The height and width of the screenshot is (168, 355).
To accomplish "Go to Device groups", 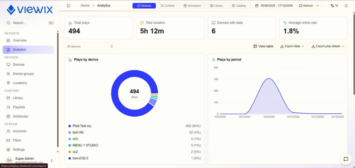I will (28, 74).
